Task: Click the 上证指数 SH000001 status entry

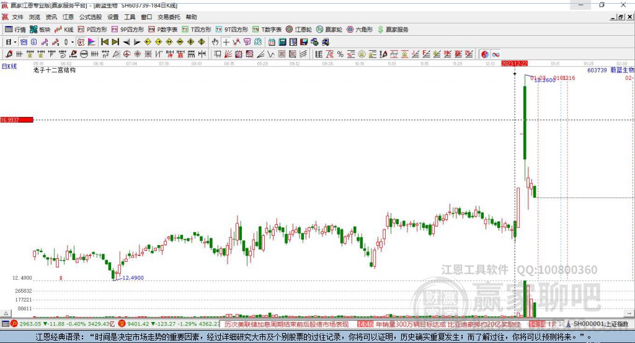Action: [600, 324]
